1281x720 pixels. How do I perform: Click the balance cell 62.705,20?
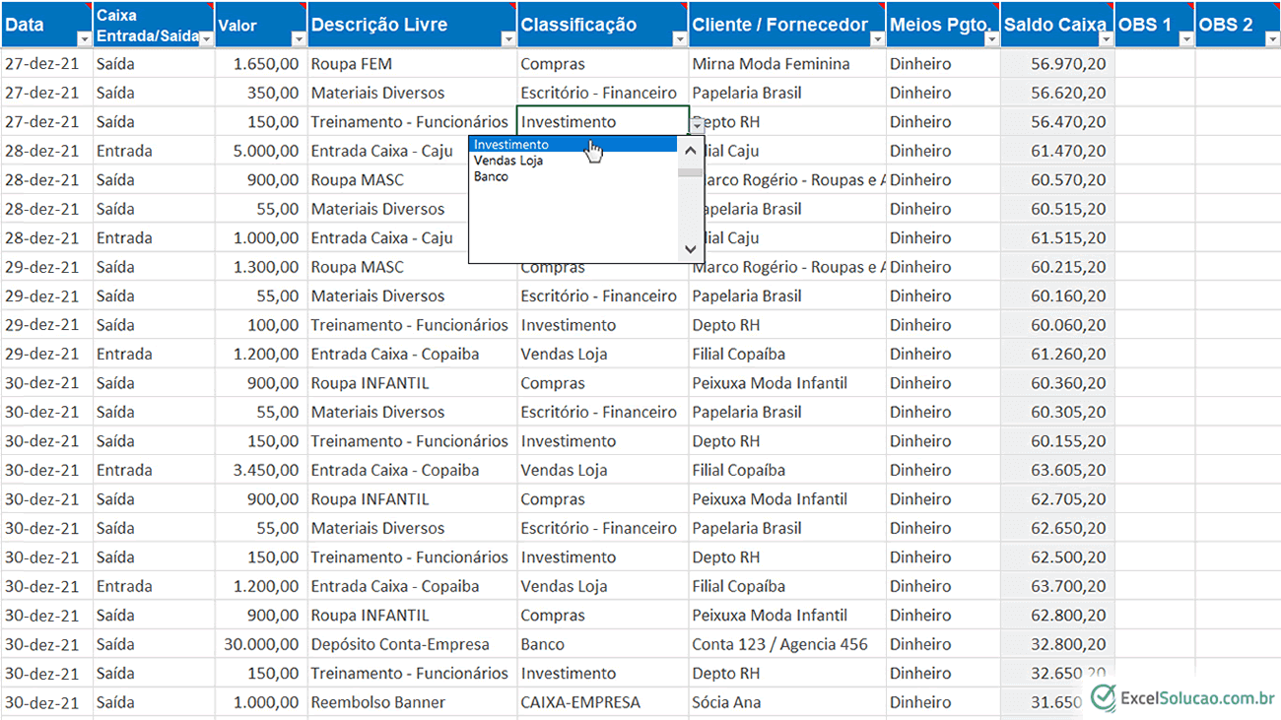click(1057, 499)
